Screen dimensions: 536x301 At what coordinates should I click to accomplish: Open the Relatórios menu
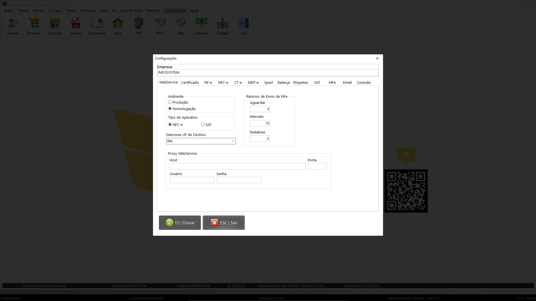tap(153, 11)
